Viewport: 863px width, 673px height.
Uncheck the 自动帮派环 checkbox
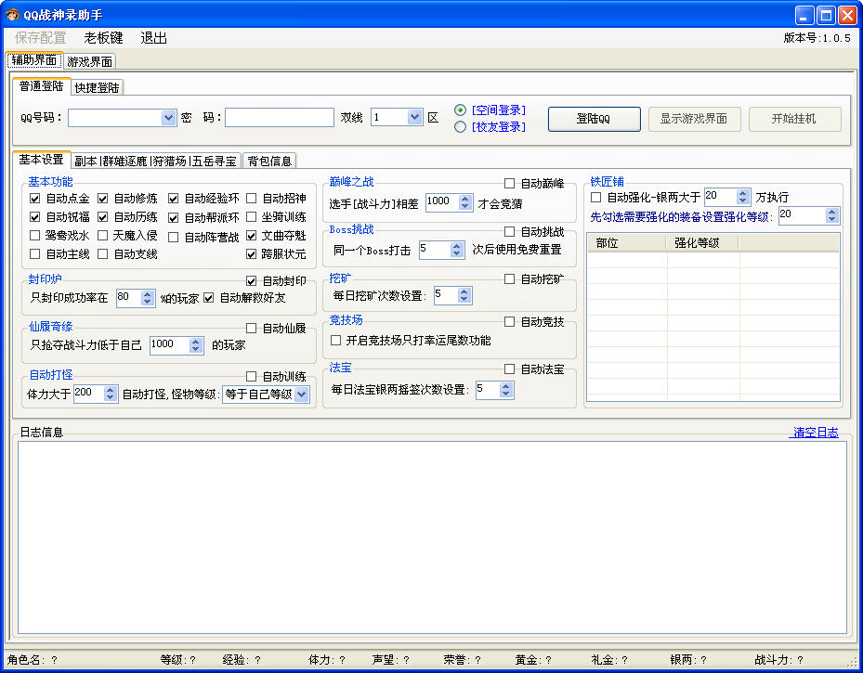tap(174, 218)
